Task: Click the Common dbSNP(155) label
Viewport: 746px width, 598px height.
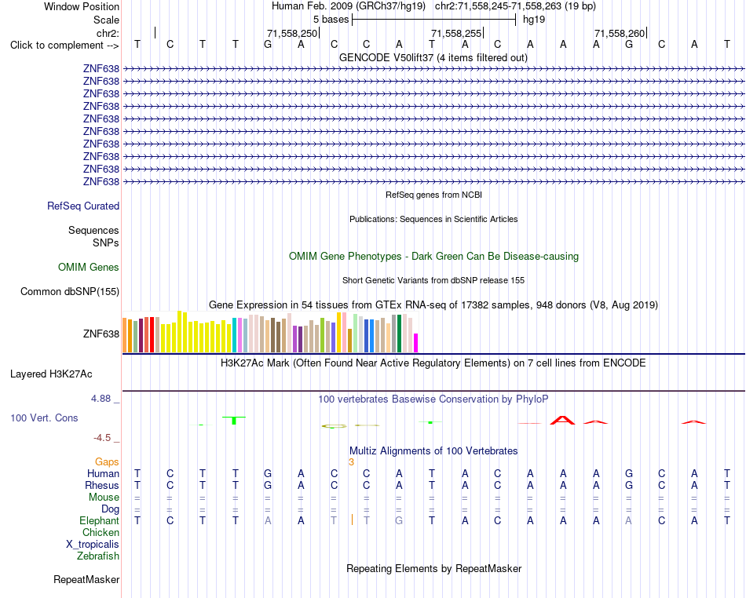Action: pyautogui.click(x=69, y=291)
